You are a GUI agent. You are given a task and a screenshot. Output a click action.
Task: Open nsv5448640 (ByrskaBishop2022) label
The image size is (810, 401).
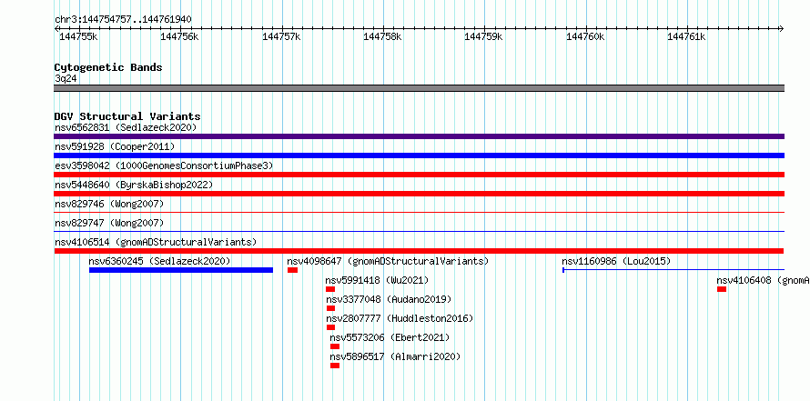134,185
